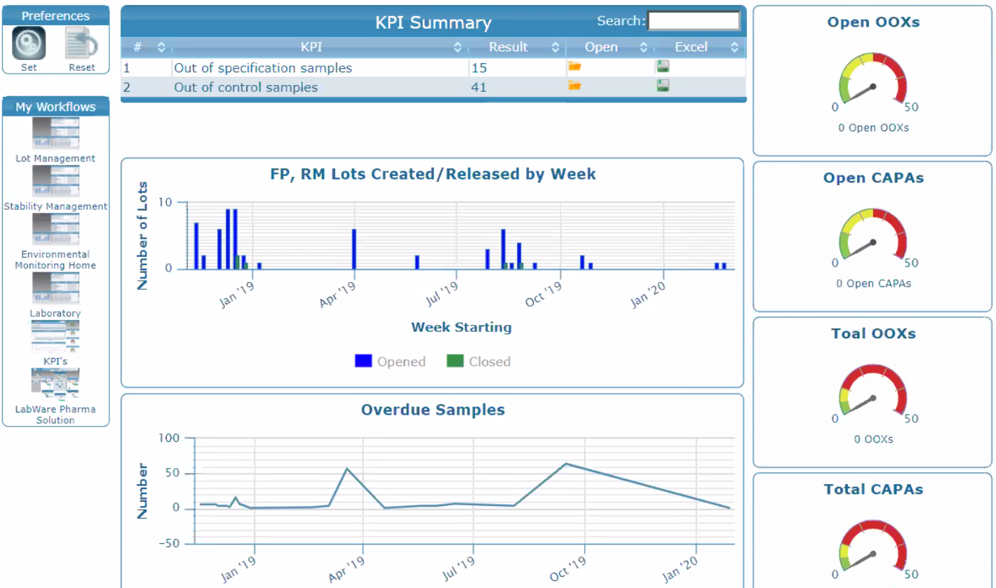The height and width of the screenshot is (588, 996).
Task: Open folder for Out of control samples
Action: 574,86
